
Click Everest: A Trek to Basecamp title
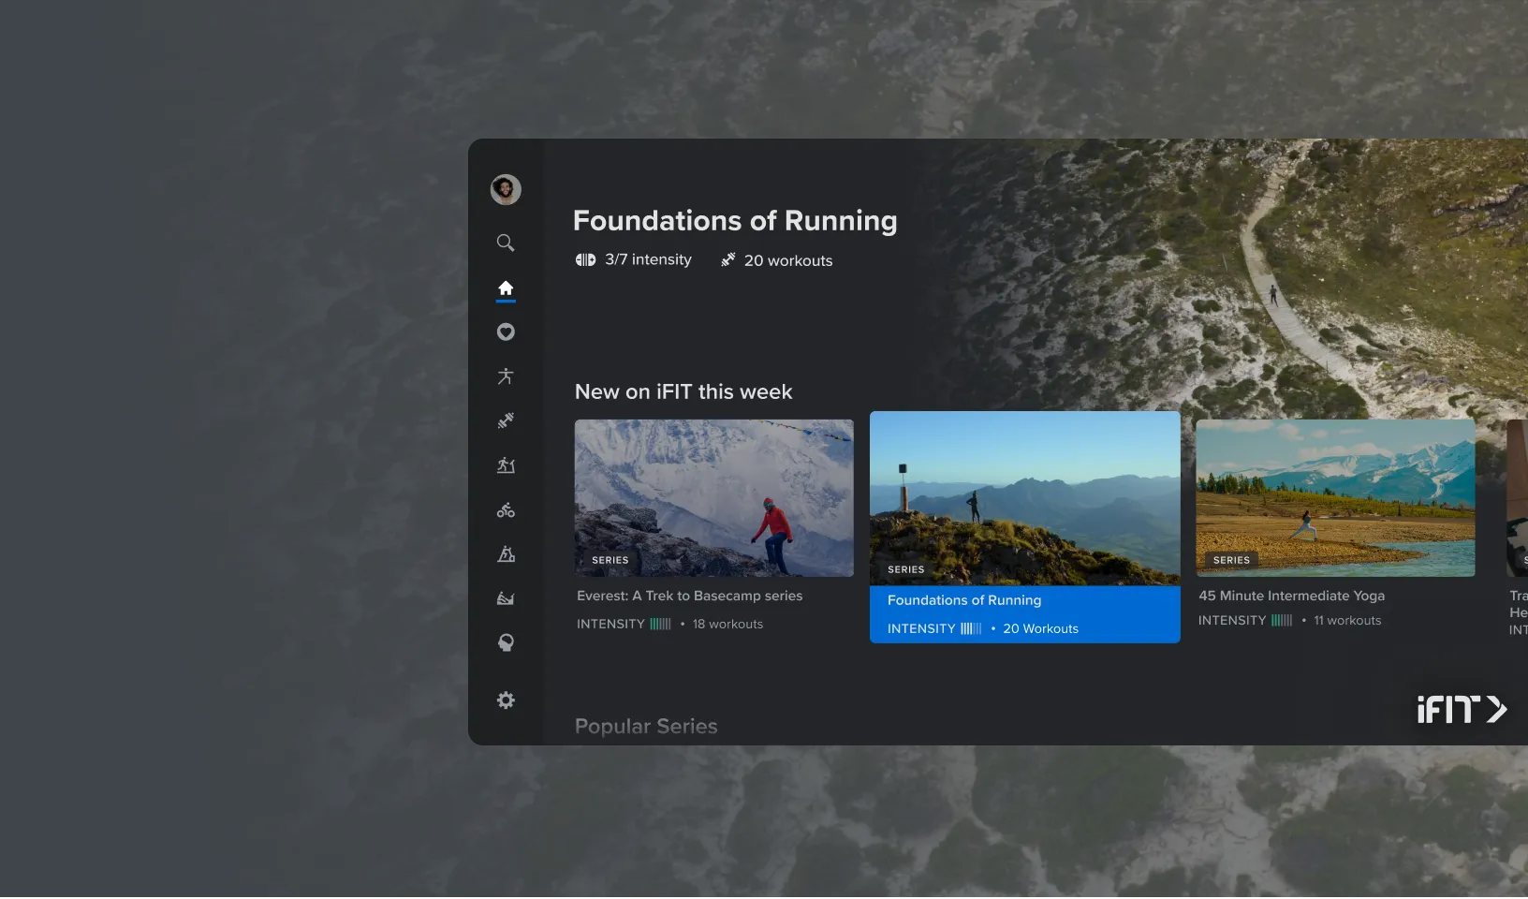(x=690, y=596)
